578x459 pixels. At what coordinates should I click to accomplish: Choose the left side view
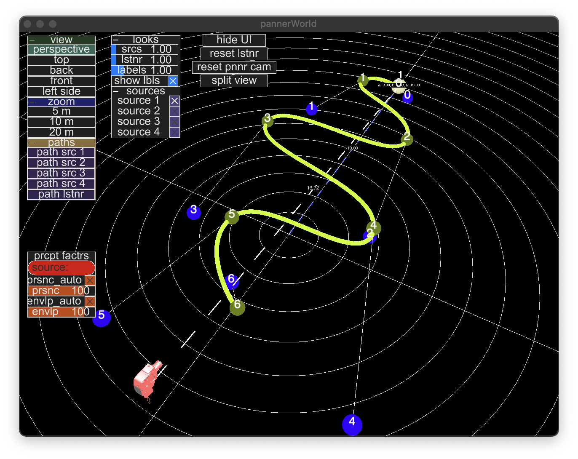click(62, 91)
